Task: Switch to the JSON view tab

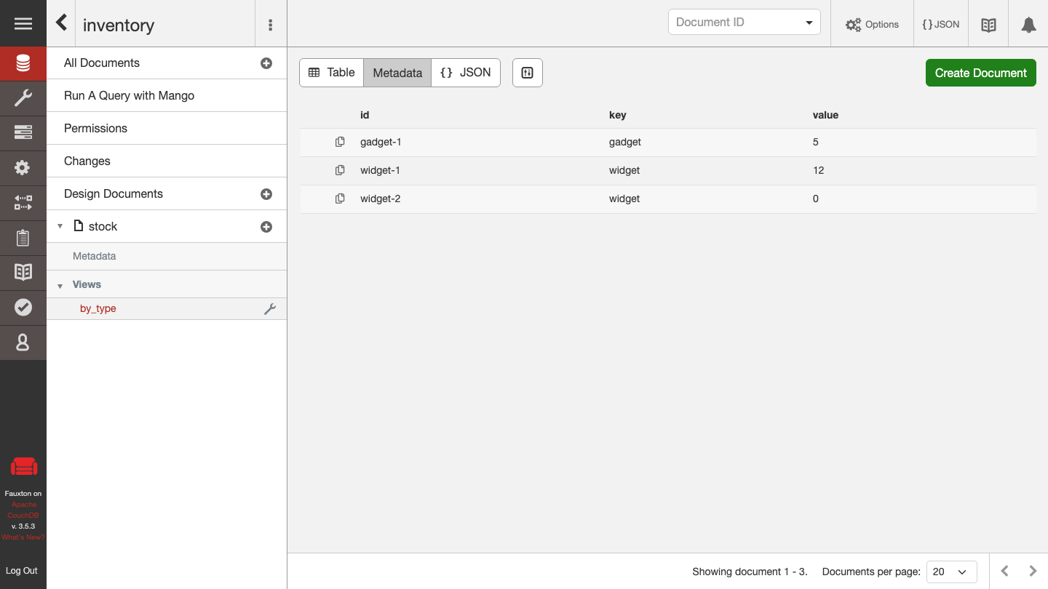Action: coord(466,73)
